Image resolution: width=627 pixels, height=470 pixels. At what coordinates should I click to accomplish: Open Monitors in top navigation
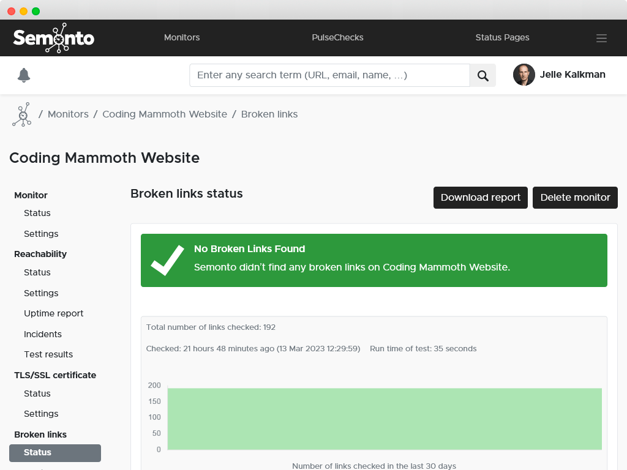point(182,37)
